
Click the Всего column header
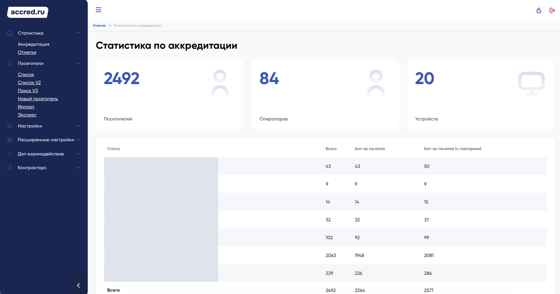click(x=331, y=149)
